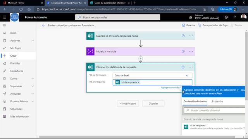Open a new browser tab
The height and width of the screenshot is (139, 248).
coord(135,3)
